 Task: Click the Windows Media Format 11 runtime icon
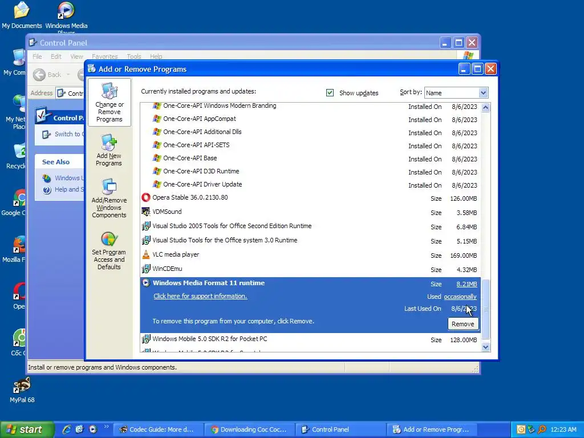click(x=146, y=283)
